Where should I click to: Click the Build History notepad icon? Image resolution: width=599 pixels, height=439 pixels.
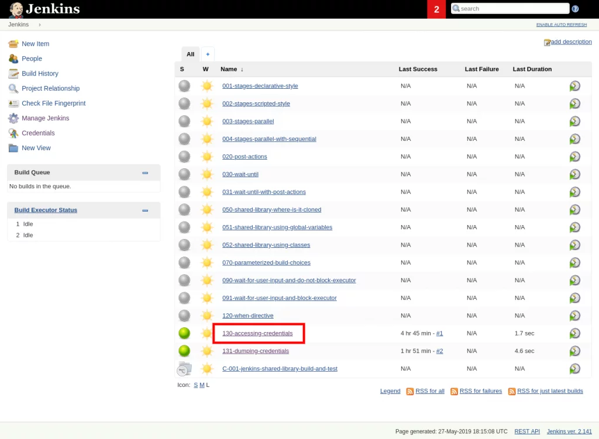[x=13, y=74]
